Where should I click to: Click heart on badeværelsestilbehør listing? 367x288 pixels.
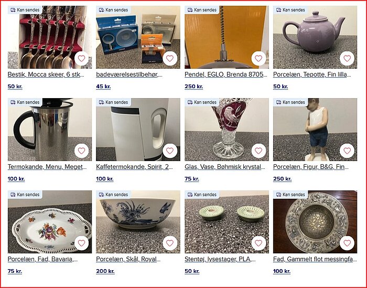[170, 58]
